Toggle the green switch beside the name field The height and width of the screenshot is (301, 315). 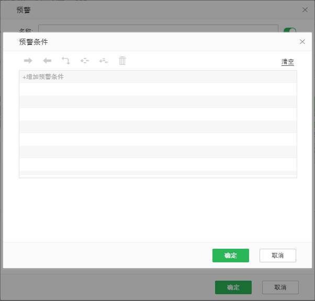click(289, 31)
